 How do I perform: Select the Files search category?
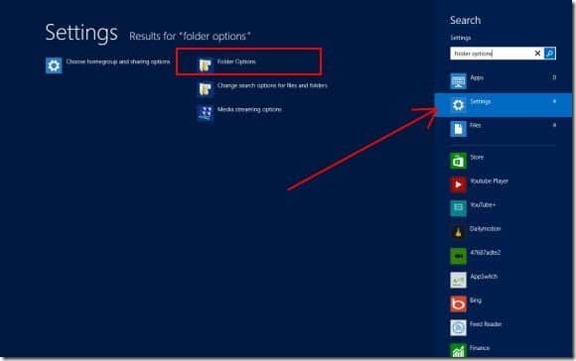(x=503, y=129)
